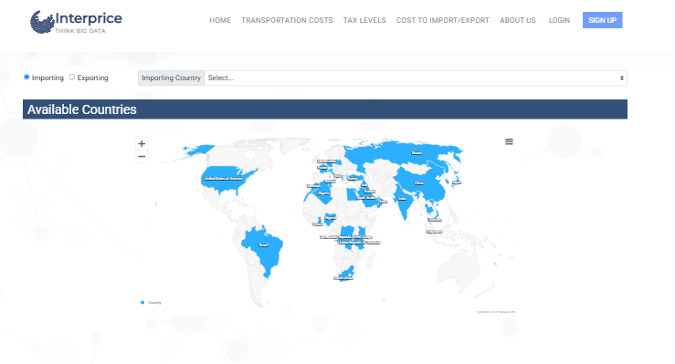The image size is (675, 364).
Task: Open the Importing Country select dropdown
Action: point(416,78)
